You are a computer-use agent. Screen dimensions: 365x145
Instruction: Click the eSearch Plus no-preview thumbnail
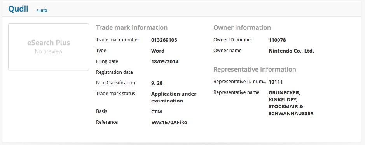(49, 46)
